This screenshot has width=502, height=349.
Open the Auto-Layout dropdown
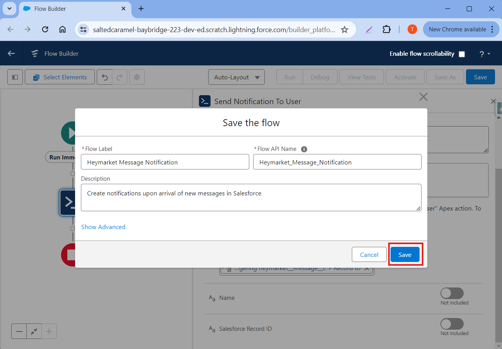tap(236, 77)
